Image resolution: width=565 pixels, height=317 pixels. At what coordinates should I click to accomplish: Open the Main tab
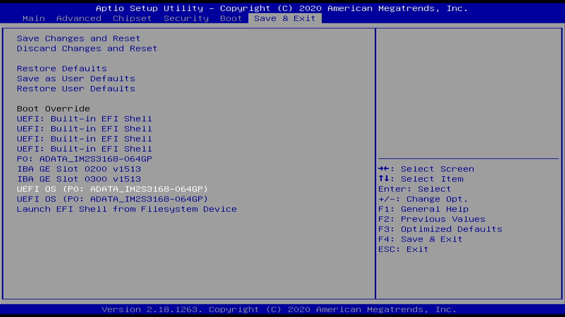pyautogui.click(x=34, y=18)
